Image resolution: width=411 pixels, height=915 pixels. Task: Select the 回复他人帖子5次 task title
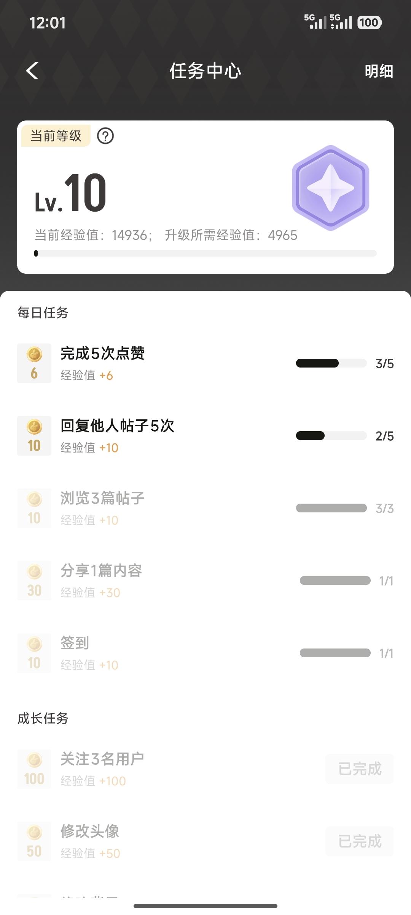coord(117,426)
